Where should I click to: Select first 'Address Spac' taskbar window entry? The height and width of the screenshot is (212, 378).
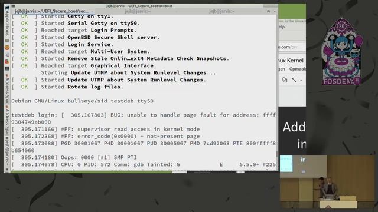click(7, 89)
